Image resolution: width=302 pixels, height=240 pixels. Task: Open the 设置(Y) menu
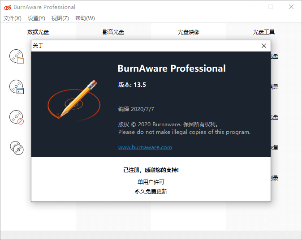click(36, 18)
